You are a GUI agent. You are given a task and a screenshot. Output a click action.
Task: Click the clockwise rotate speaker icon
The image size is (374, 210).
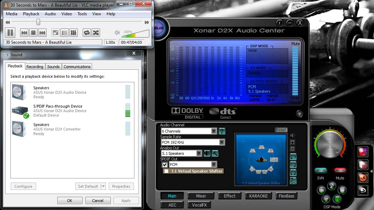tap(293, 165)
